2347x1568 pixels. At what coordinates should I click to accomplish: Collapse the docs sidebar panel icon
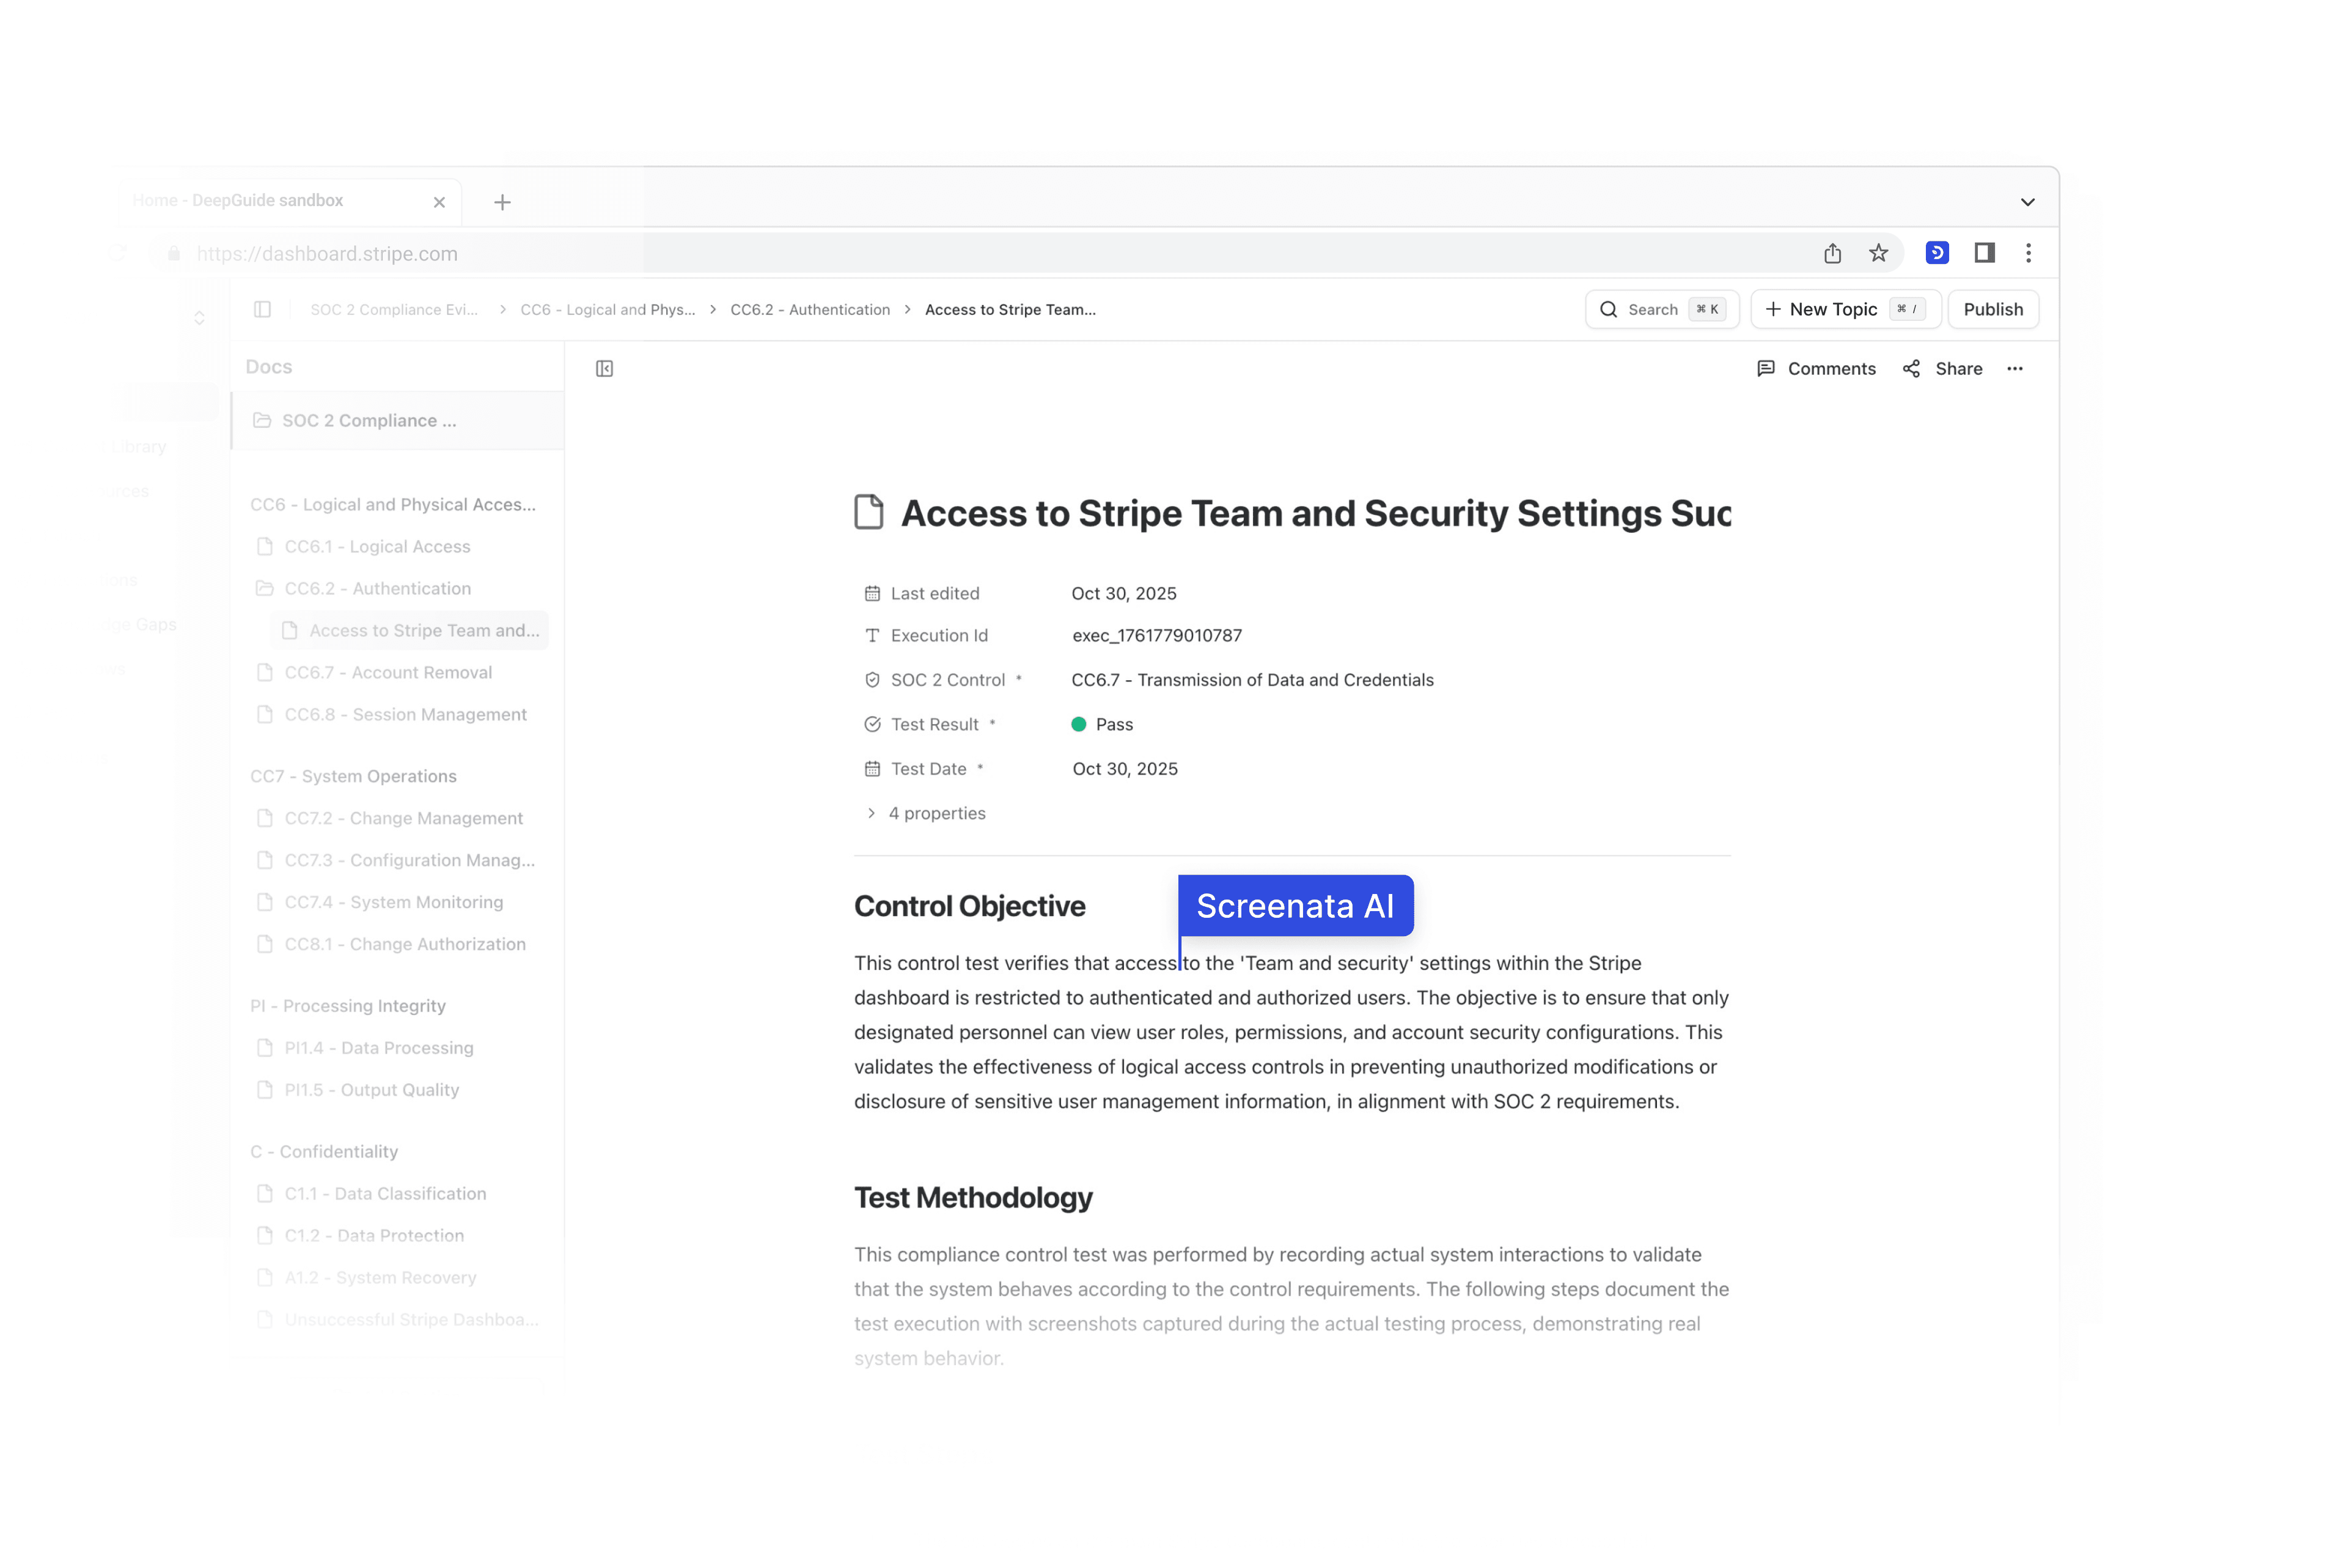604,369
